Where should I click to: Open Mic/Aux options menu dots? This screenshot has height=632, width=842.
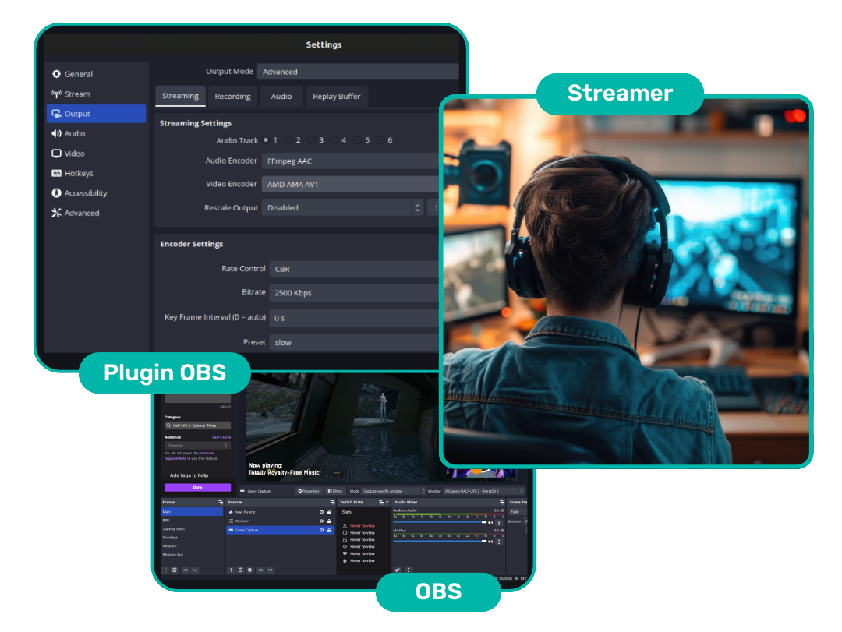click(499, 542)
